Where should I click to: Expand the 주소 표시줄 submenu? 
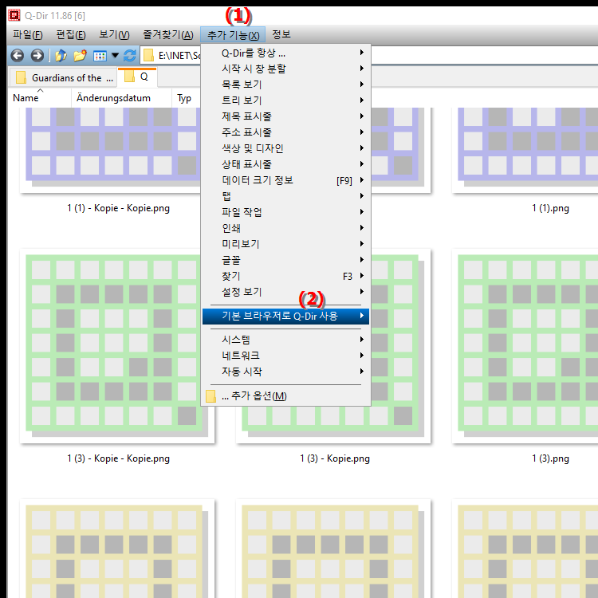(x=285, y=132)
